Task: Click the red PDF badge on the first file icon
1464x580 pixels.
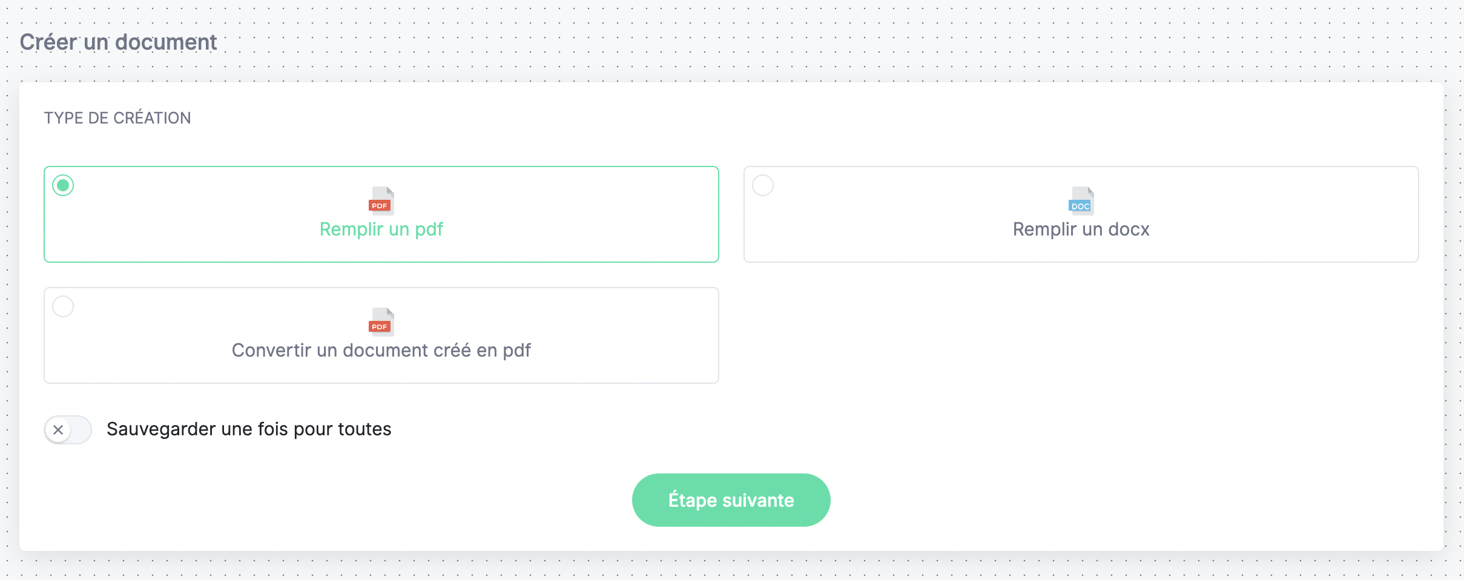Action: click(x=380, y=206)
